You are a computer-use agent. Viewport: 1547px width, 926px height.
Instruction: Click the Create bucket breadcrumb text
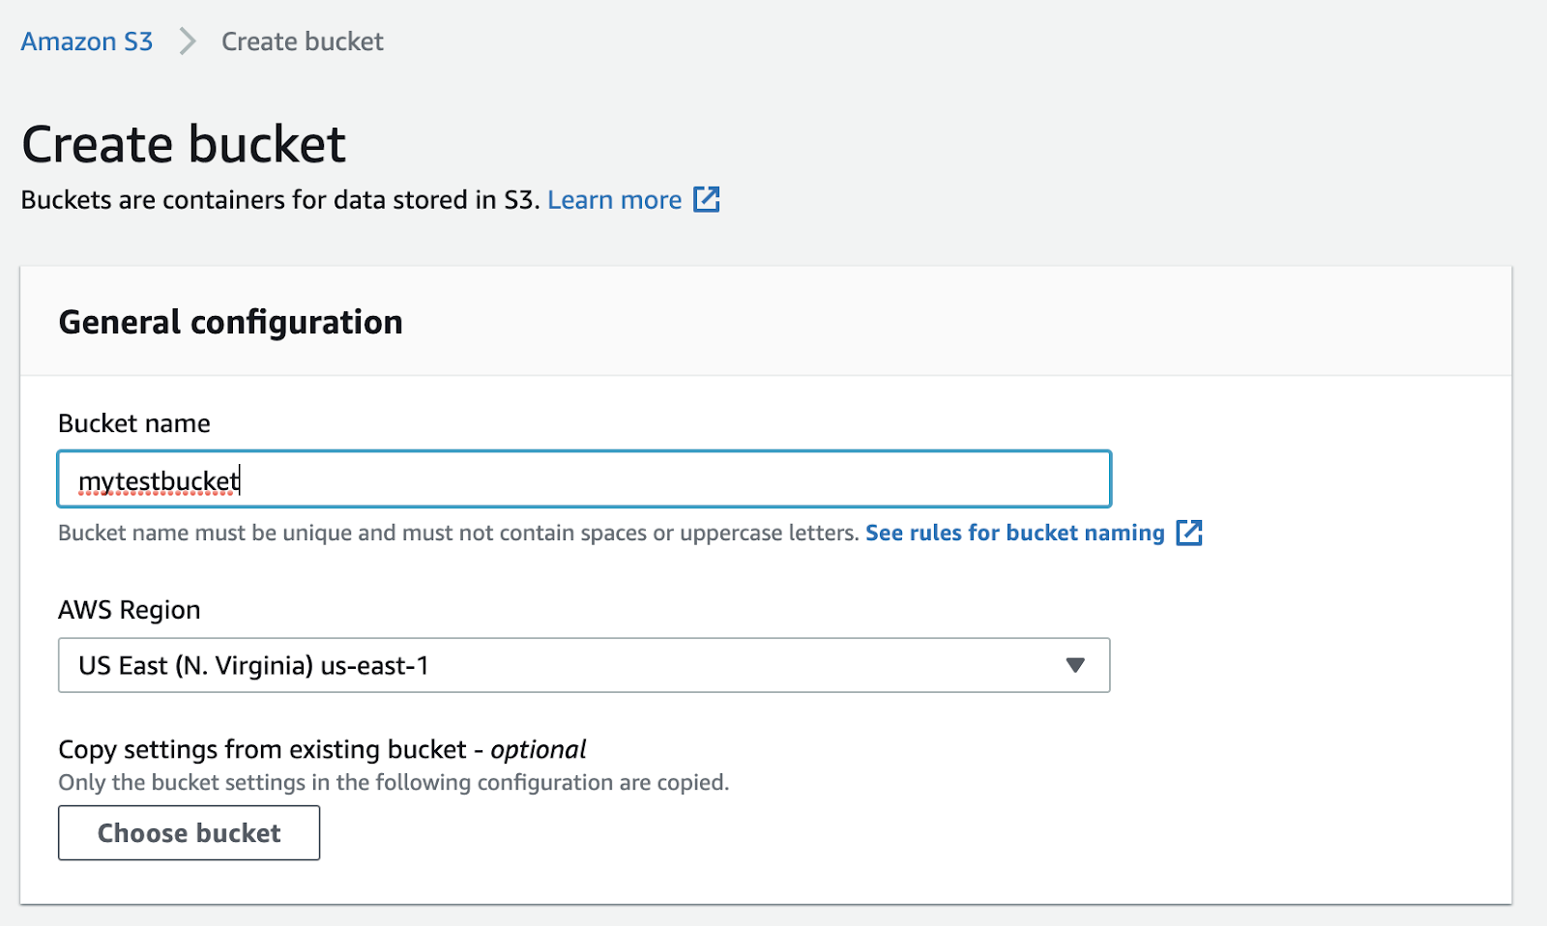(303, 42)
